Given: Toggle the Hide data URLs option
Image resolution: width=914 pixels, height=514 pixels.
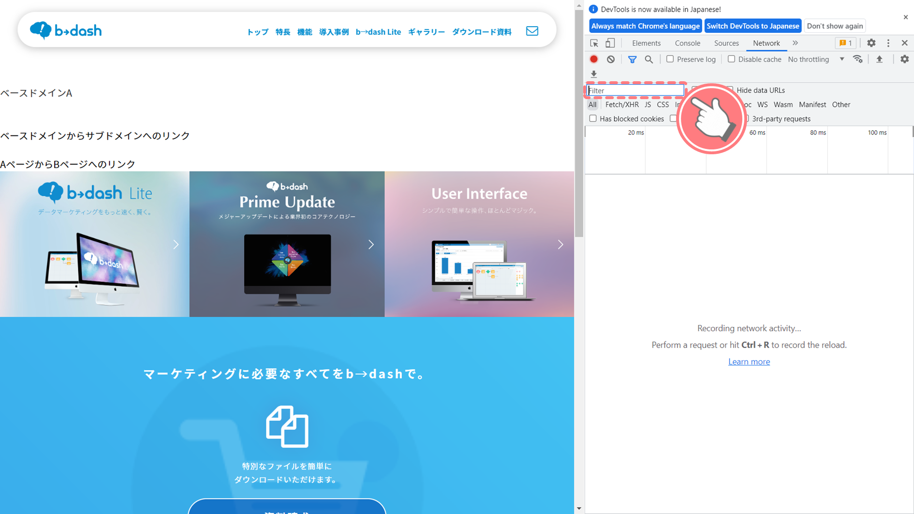Looking at the screenshot, I should click(760, 90).
